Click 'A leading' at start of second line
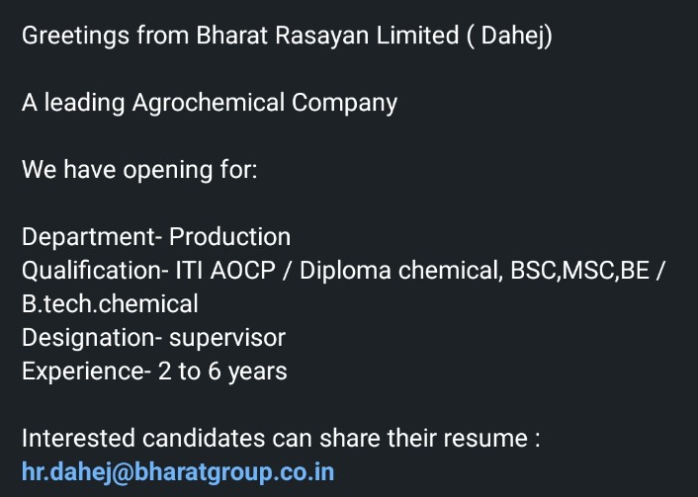 coord(73,103)
